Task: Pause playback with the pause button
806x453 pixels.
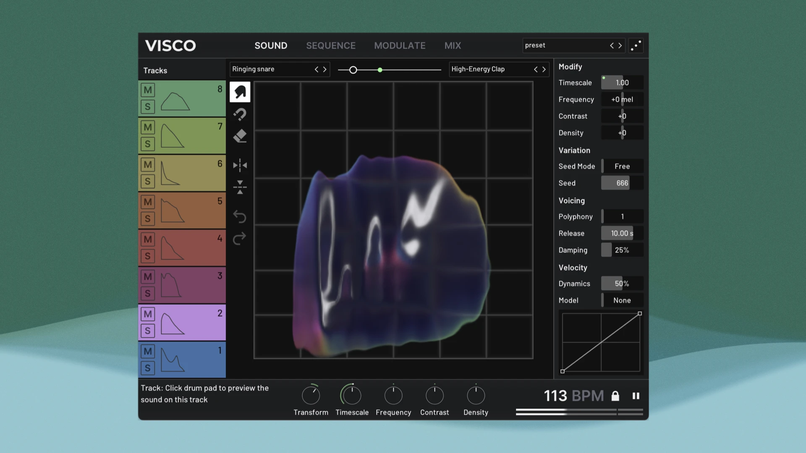Action: [x=636, y=396]
